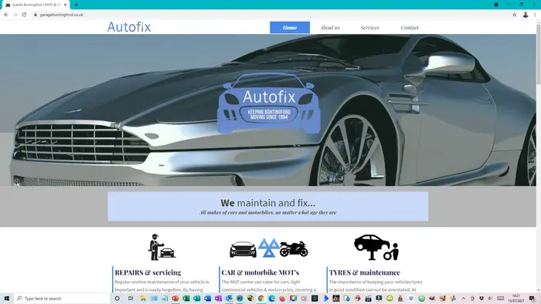Launch Outlook from the taskbar

point(229,299)
